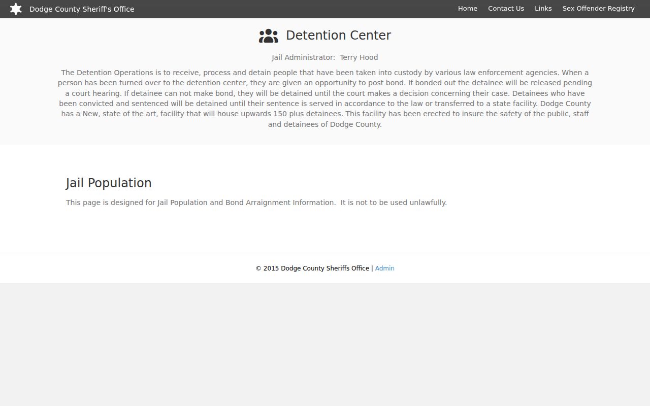This screenshot has width=650, height=406.
Task: Click the 'It is not to be used unlawfully' sentence
Action: tap(394, 202)
